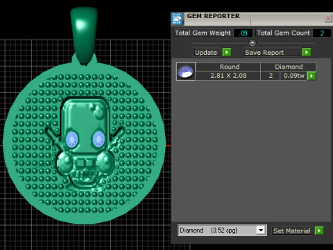
Task: Close the Gem Reporter panel
Action: click(328, 18)
